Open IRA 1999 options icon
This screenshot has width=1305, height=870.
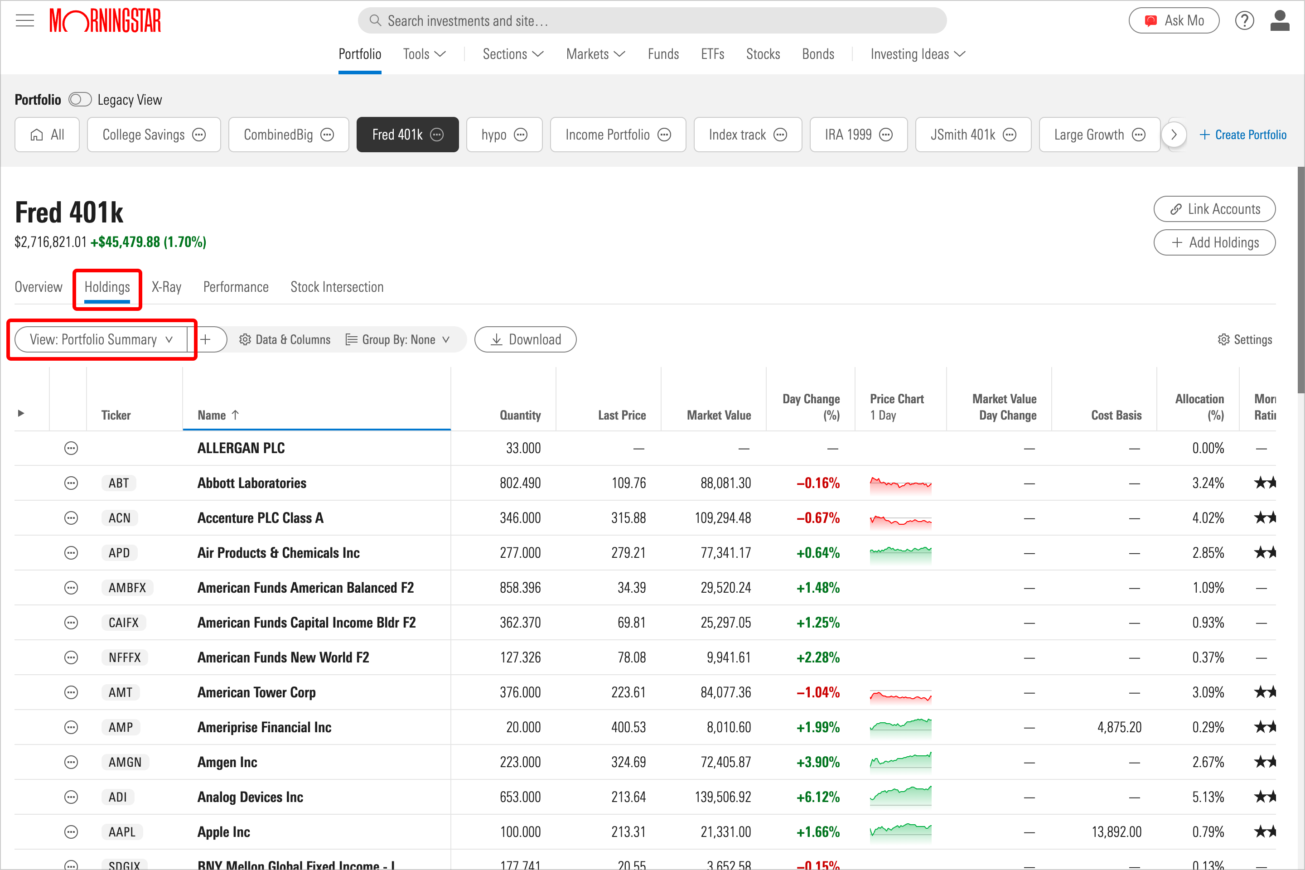point(886,135)
